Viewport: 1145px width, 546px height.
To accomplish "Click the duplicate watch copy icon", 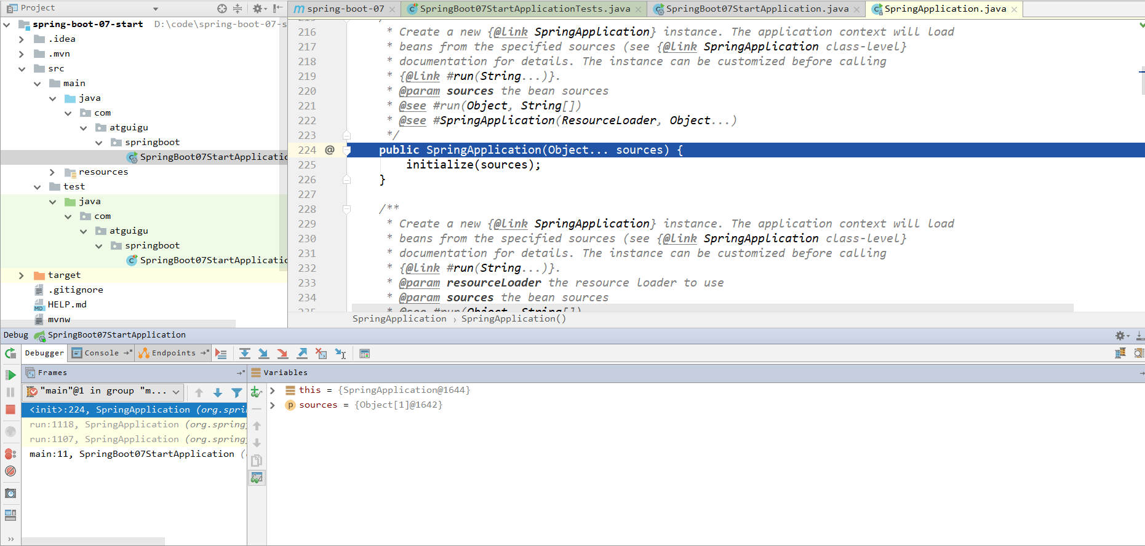I will click(257, 460).
